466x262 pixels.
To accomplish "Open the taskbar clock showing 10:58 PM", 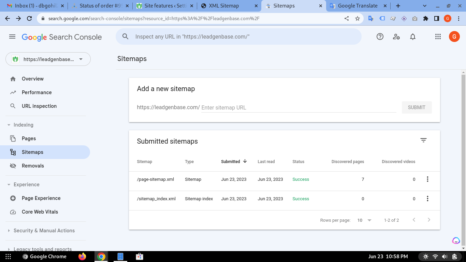I will pyautogui.click(x=388, y=257).
